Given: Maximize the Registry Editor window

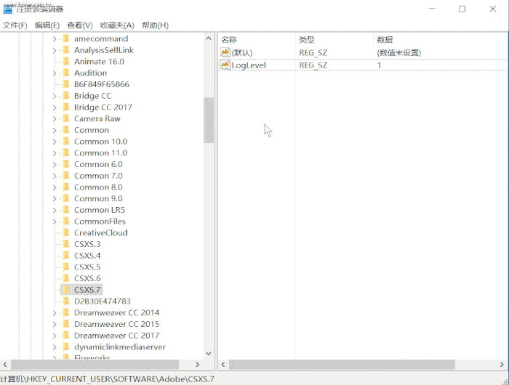Looking at the screenshot, I should click(x=462, y=9).
